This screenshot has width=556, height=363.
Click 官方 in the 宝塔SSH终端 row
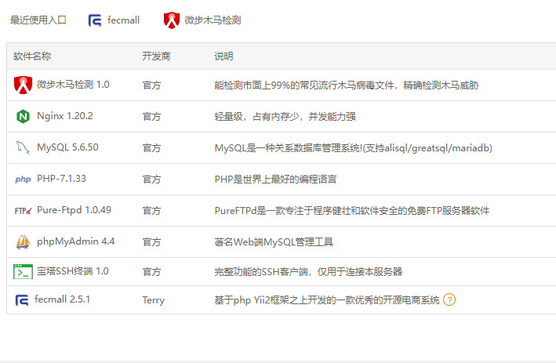(x=152, y=272)
